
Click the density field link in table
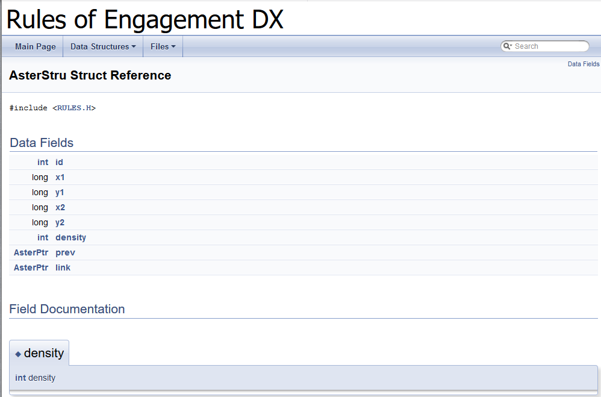(x=70, y=237)
